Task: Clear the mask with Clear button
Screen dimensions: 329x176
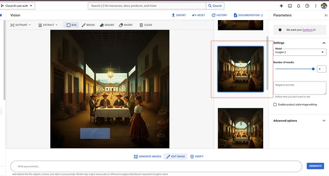Action: tap(146, 25)
